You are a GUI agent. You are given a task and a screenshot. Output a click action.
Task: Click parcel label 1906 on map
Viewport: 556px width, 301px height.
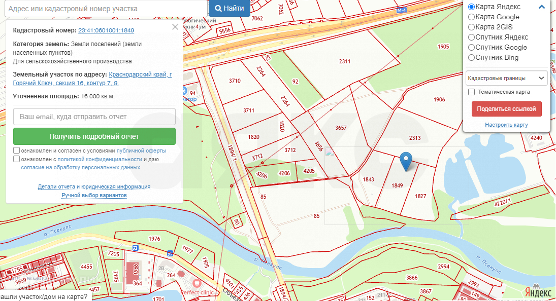[439, 99]
